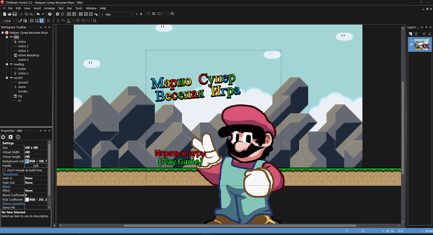The image size is (433, 235).
Task: Click the Open file folder icon
Action: 10,14
